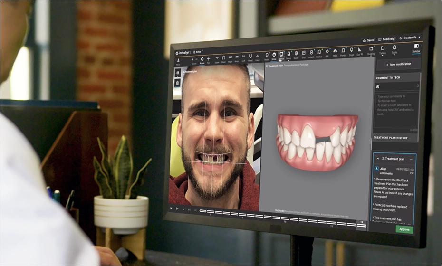Screen dimensions: 442x266
Task: Select the Pan tool
Action: 209,59
